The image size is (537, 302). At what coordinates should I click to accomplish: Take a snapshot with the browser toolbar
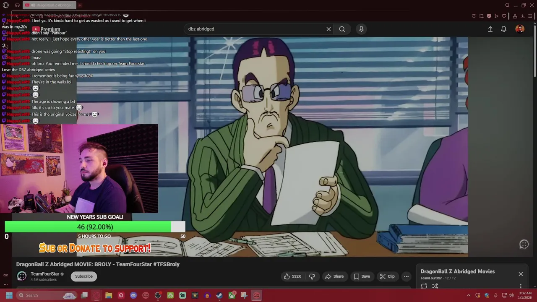(481, 16)
